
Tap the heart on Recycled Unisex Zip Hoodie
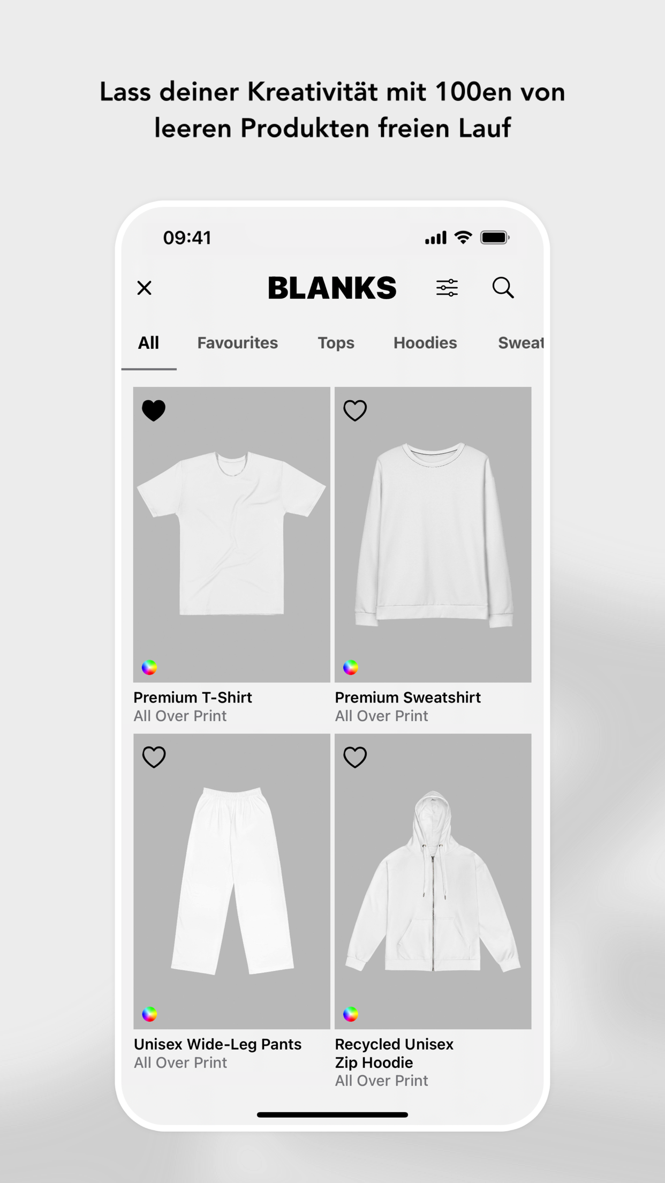pos(355,757)
